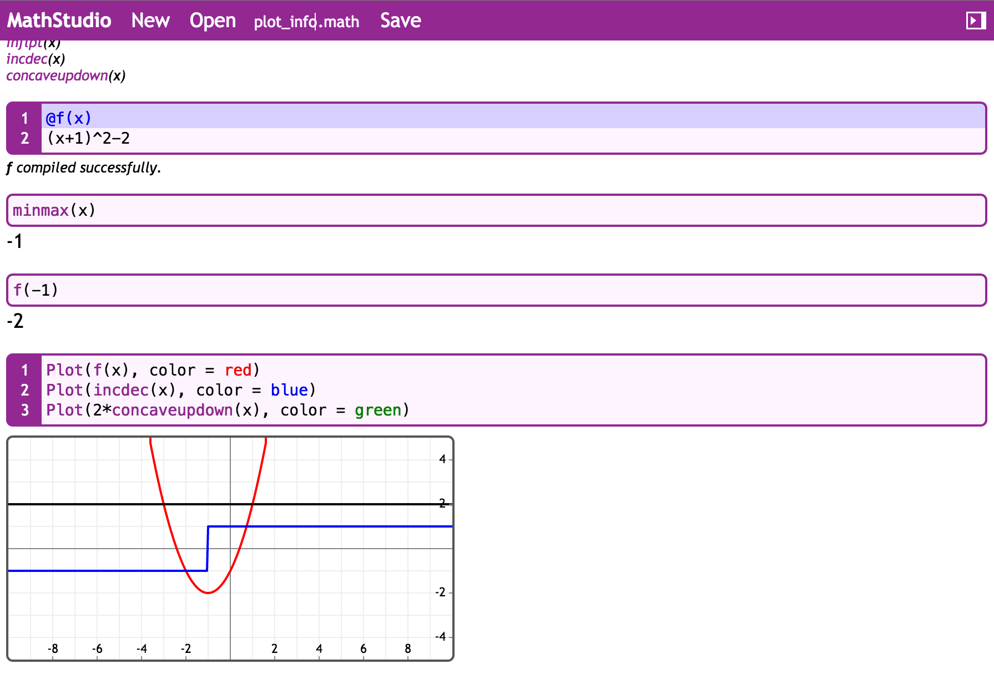Select the @f(x) definition line
Image resolution: width=994 pixels, height=674 pixels.
(69, 118)
